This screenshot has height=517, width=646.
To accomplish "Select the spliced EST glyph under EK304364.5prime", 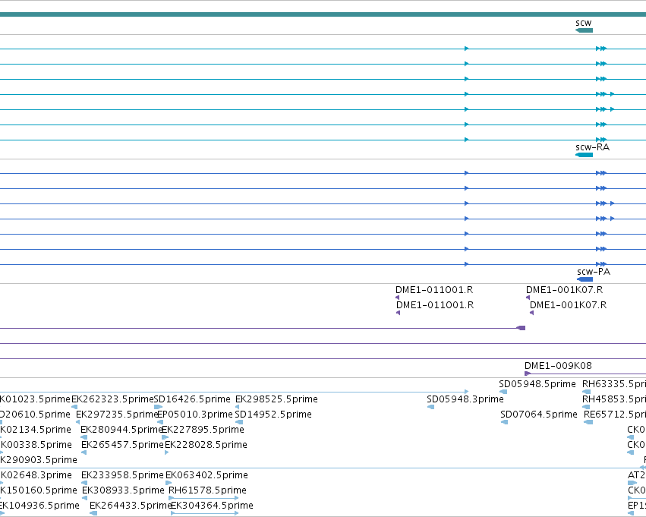I will (205, 513).
